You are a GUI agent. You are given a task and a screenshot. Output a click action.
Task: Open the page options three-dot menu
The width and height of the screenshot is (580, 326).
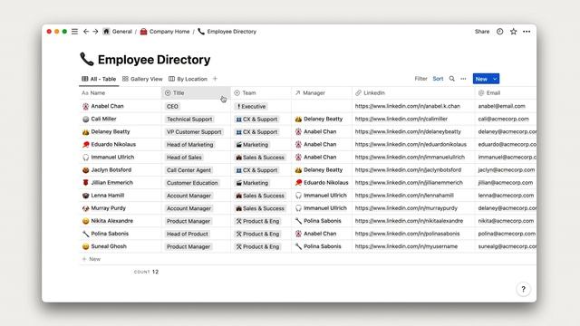coord(527,32)
